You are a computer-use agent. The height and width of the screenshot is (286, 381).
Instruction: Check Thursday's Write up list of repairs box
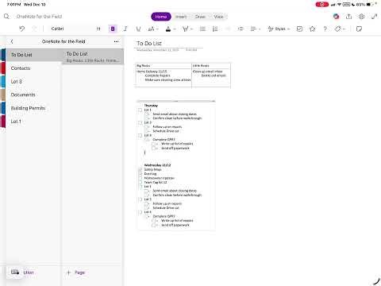[x=154, y=144]
